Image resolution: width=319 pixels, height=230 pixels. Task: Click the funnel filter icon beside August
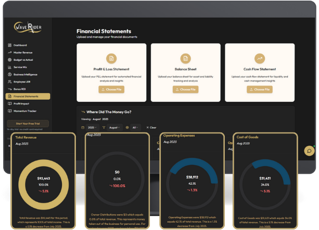(x=104, y=128)
